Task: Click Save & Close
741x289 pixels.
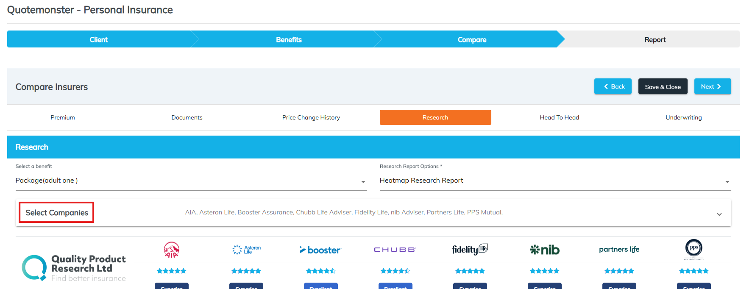Action: tap(663, 86)
